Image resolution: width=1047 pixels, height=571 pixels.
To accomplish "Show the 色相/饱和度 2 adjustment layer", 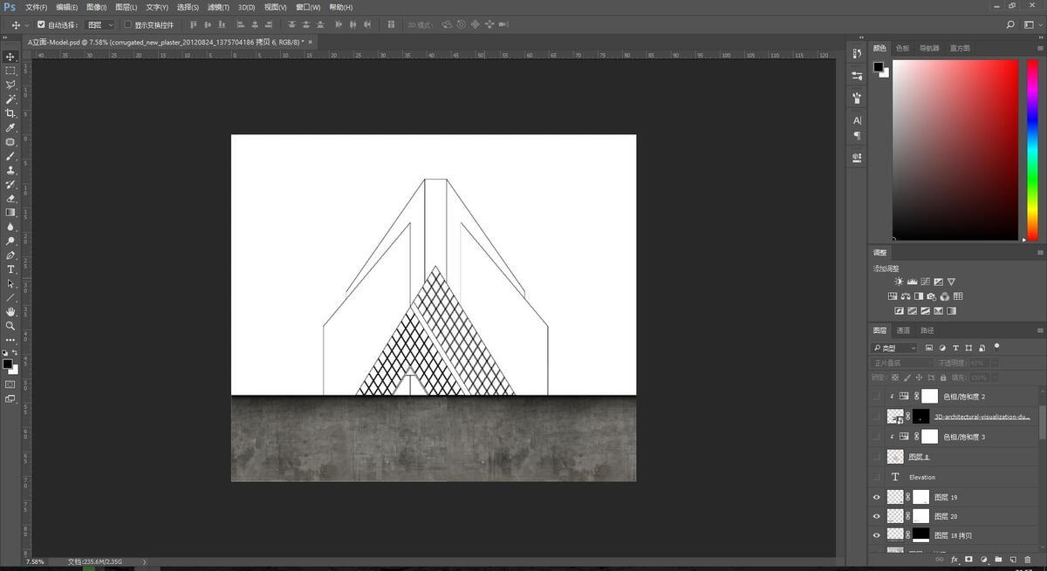I will tap(877, 396).
